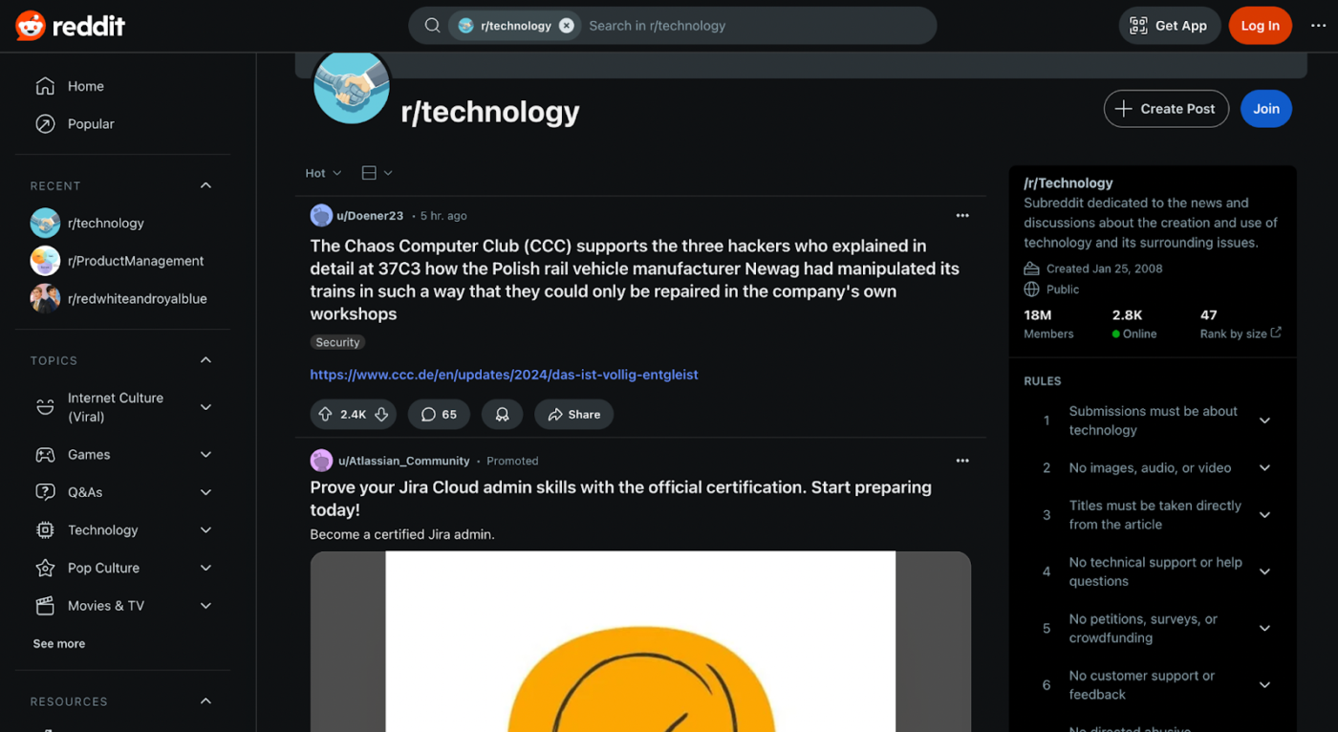Open the ccc.de article link
The height and width of the screenshot is (732, 1338).
tap(504, 375)
